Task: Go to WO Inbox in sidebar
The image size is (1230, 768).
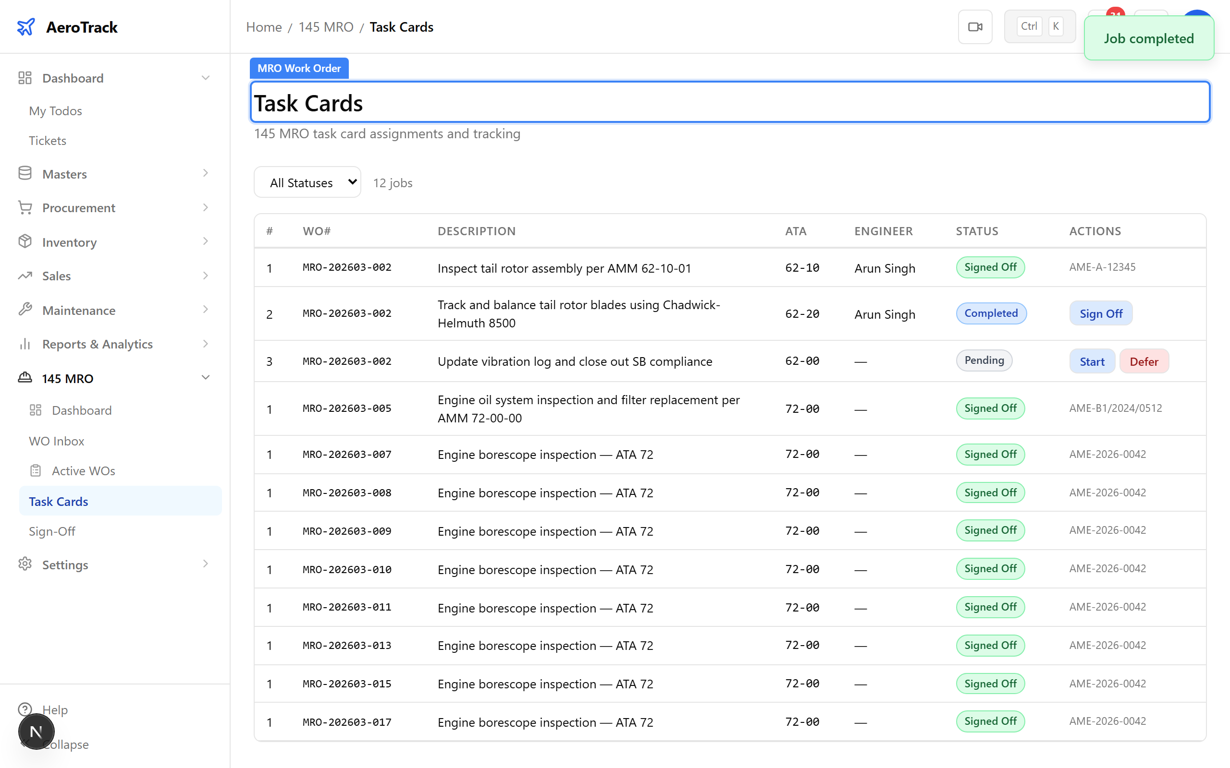Action: pos(56,441)
